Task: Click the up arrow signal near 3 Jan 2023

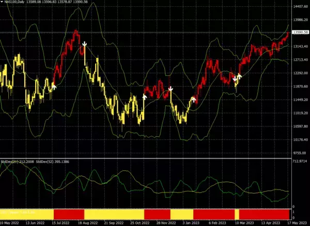Action: click(194, 99)
